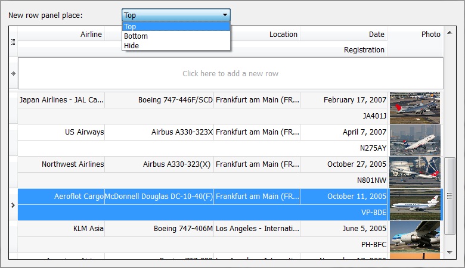The width and height of the screenshot is (465, 268).
Task: Open the Japan Airlines aircraft photo
Action: click(x=415, y=108)
